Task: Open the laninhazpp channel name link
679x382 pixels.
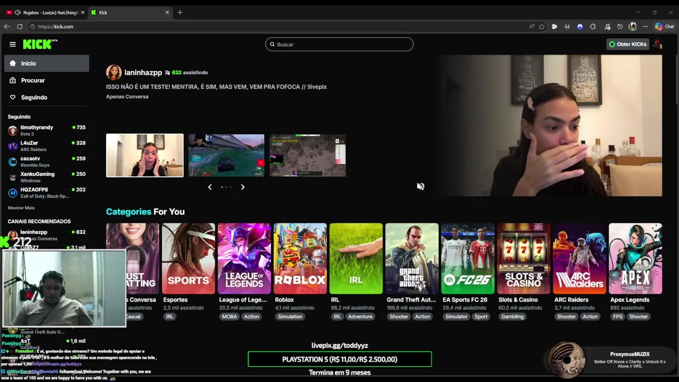Action: click(143, 73)
